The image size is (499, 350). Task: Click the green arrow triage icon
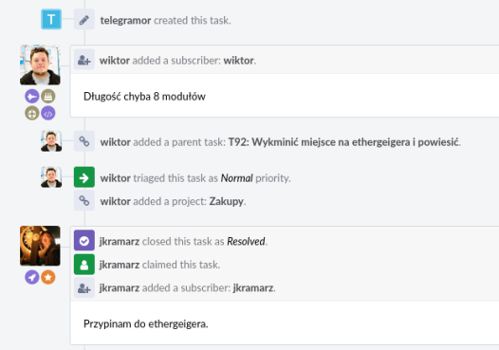point(84,177)
